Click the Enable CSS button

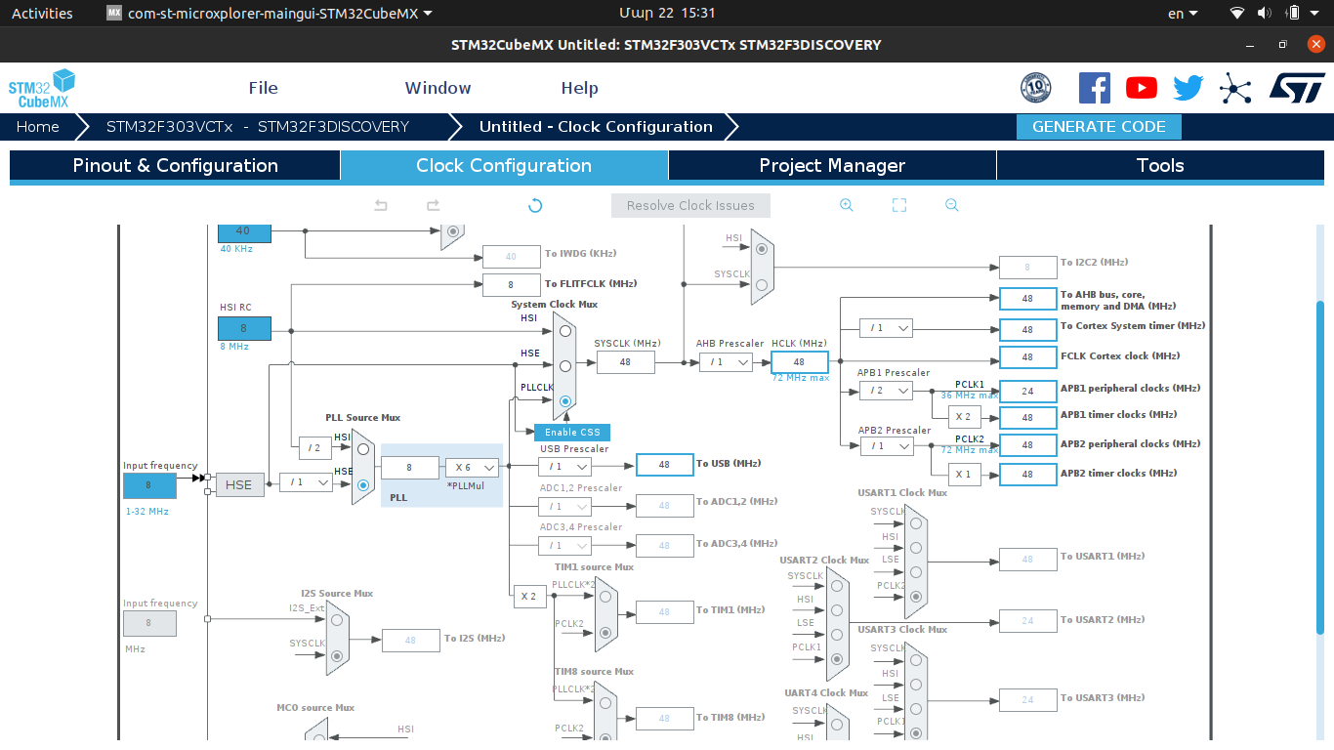(x=573, y=432)
